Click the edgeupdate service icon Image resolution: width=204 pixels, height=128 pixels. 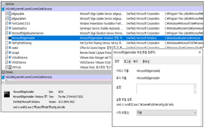[10, 13]
